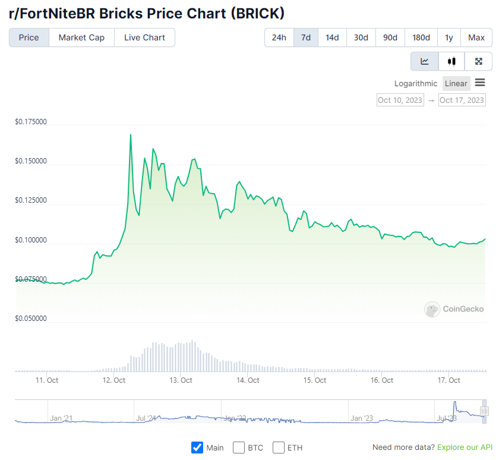Screen dimensions: 499x460
Task: Select the 1y range button
Action: [449, 37]
